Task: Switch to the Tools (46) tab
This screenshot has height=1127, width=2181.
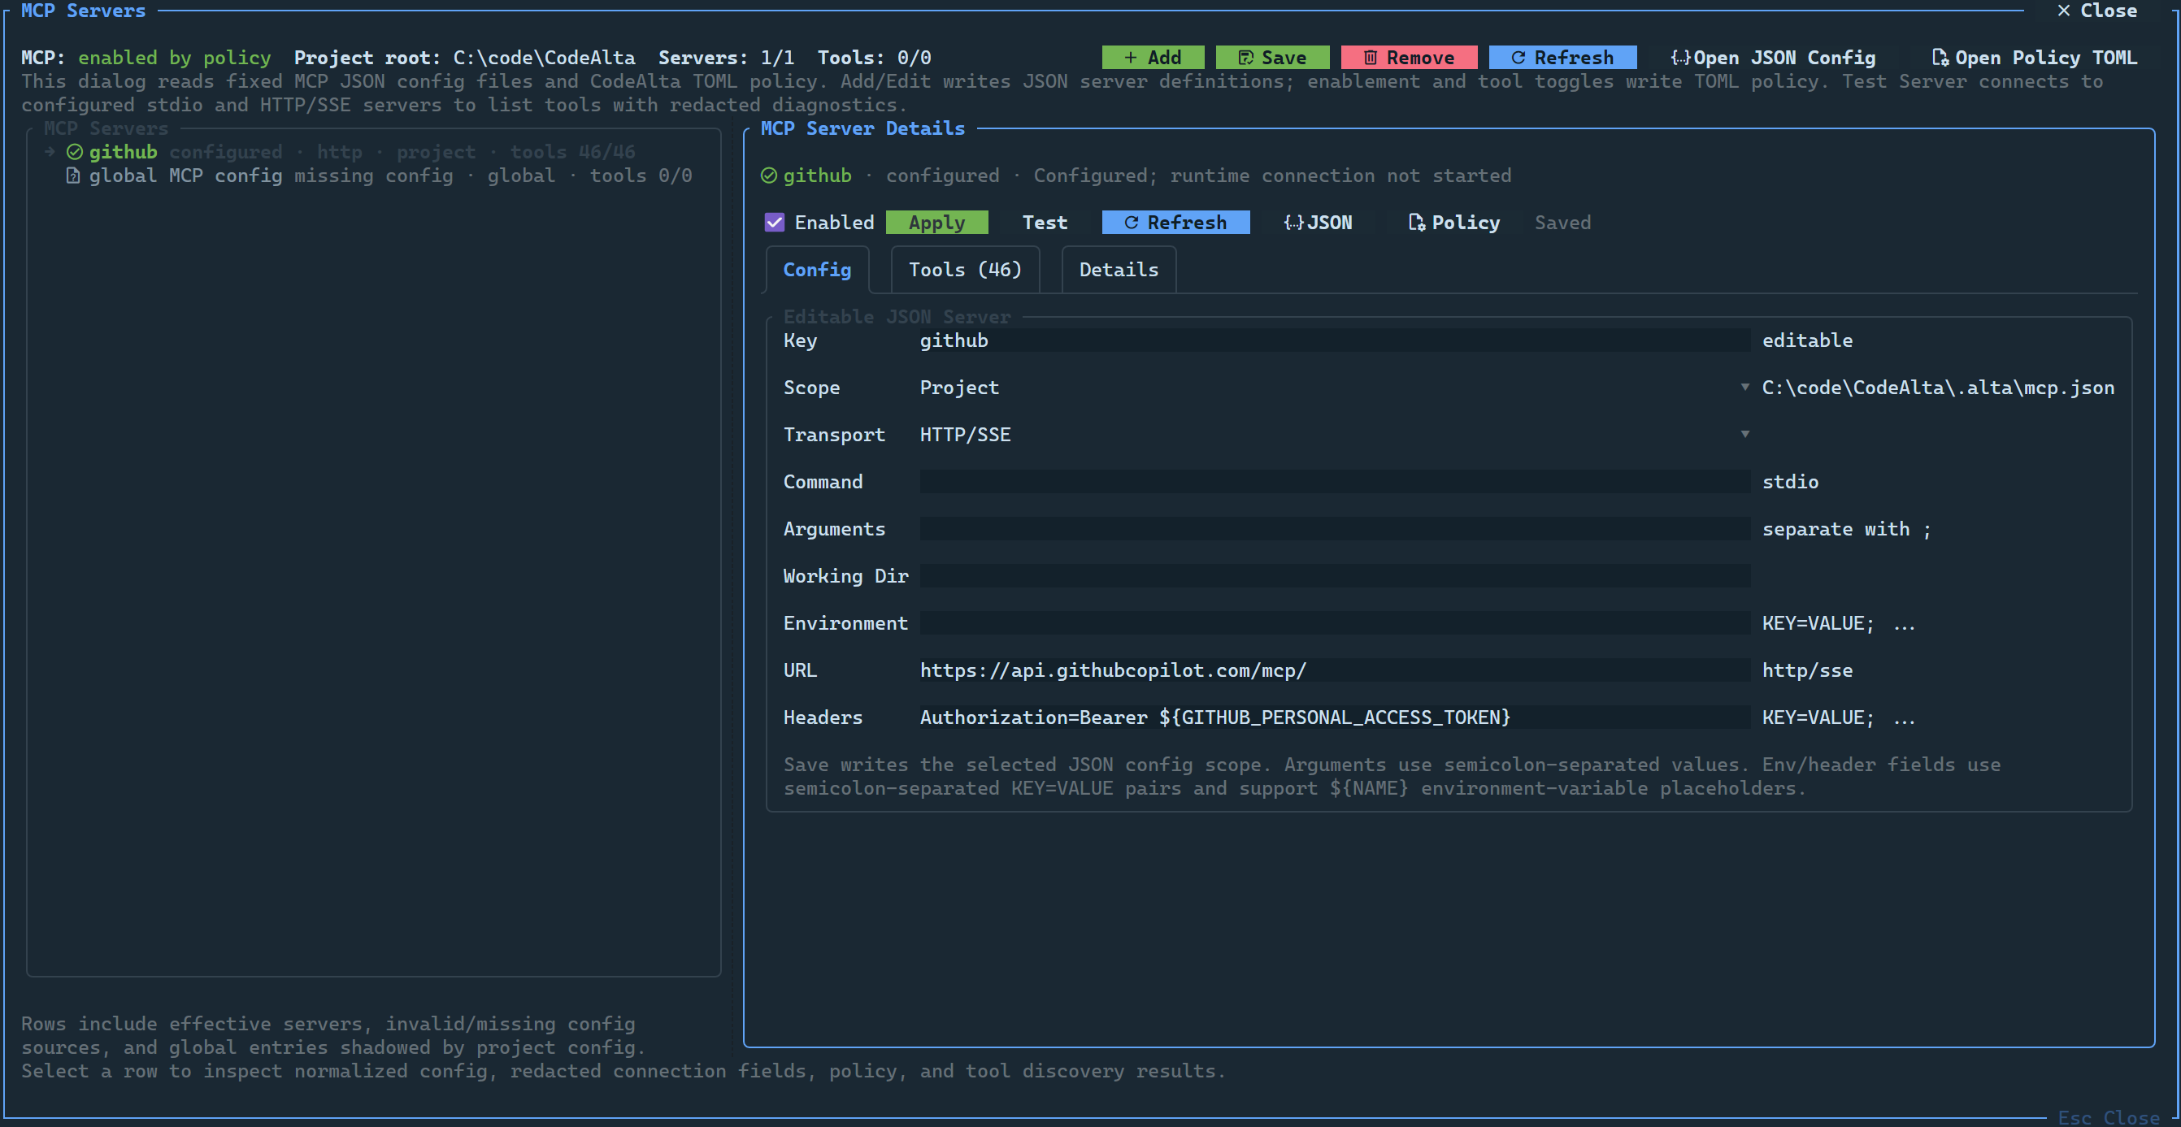Action: [965, 270]
